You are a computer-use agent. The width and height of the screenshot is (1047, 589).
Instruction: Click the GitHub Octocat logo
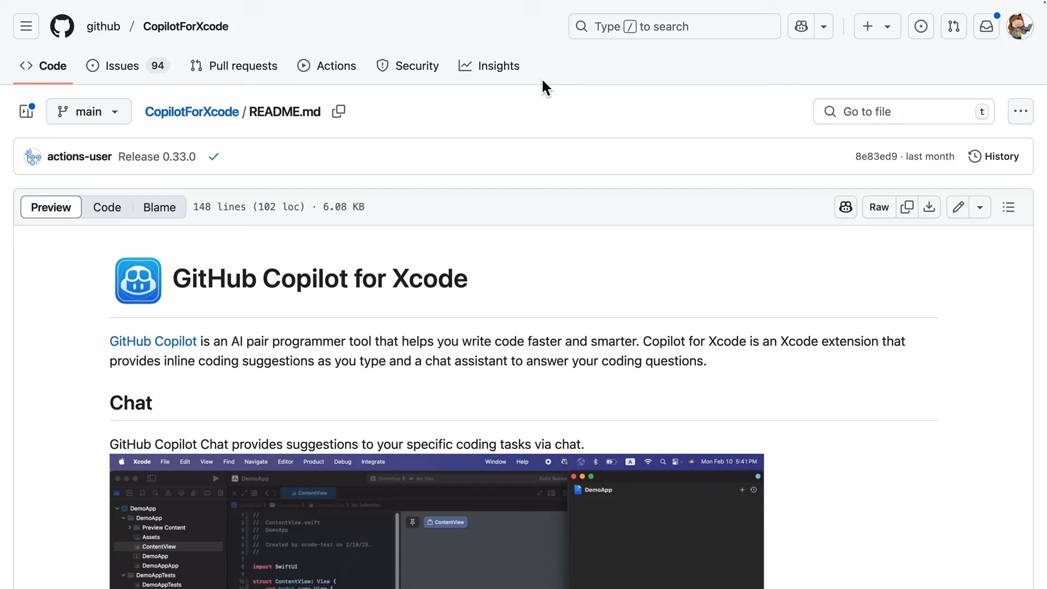coord(62,26)
